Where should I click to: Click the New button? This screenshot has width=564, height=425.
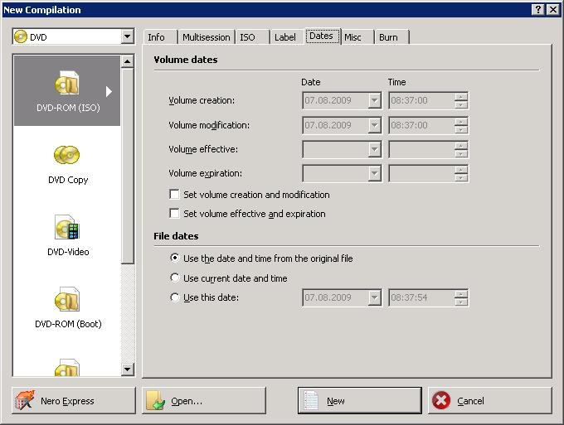click(x=360, y=400)
